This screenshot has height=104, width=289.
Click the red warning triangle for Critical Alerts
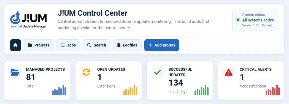[x=229, y=72]
